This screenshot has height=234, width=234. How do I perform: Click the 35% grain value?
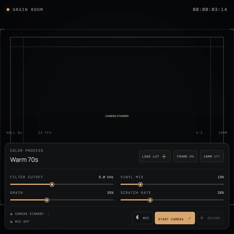pyautogui.click(x=110, y=193)
